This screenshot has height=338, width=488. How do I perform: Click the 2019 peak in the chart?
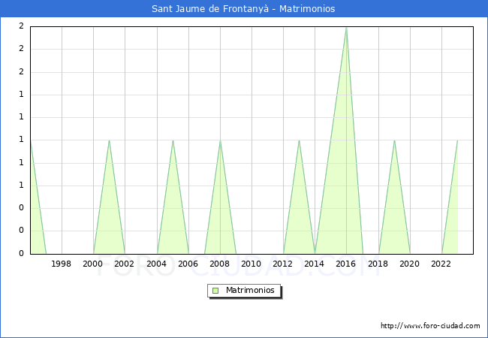pyautogui.click(x=394, y=140)
